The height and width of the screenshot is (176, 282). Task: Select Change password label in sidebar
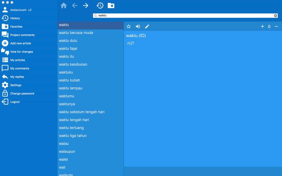click(22, 93)
